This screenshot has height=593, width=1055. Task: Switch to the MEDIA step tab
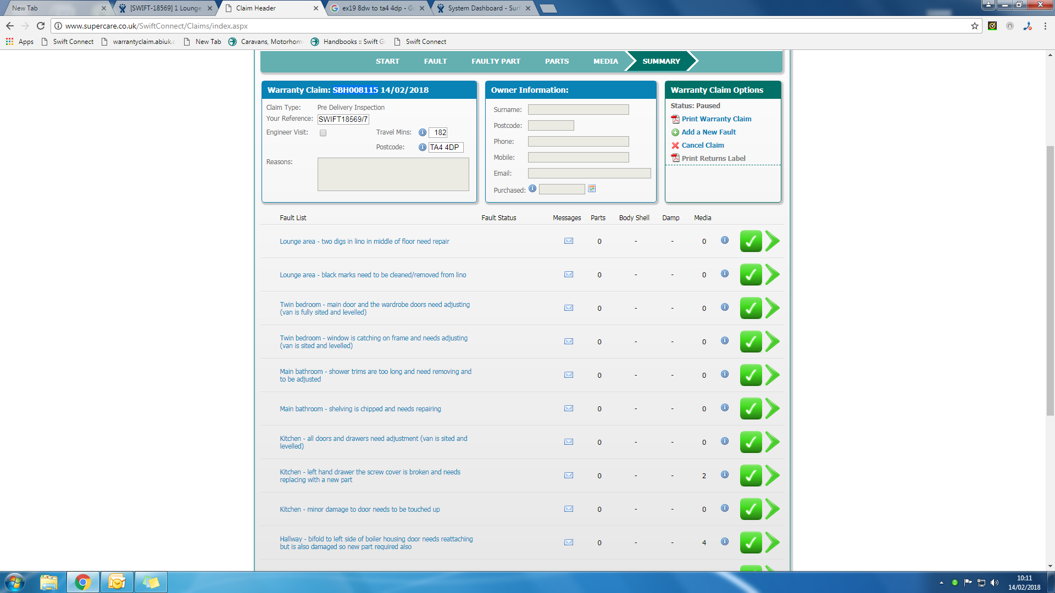pyautogui.click(x=606, y=61)
